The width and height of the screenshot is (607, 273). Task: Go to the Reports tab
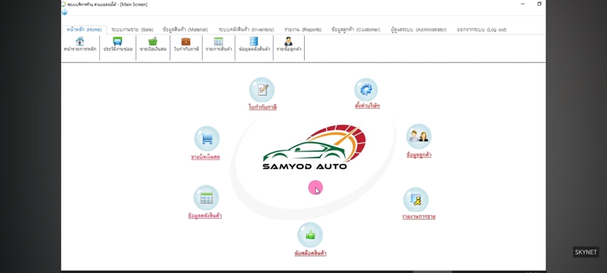pyautogui.click(x=302, y=30)
